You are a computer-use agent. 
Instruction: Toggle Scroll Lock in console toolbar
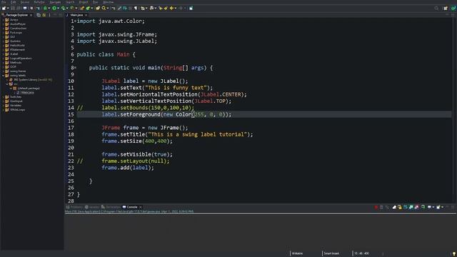[400, 207]
